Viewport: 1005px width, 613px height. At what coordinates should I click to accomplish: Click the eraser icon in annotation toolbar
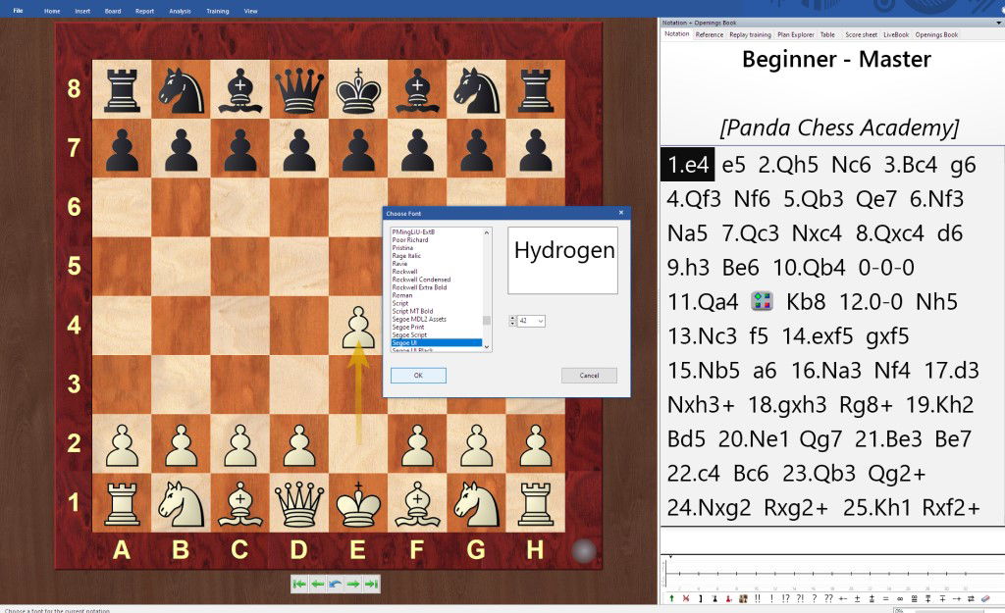click(986, 598)
